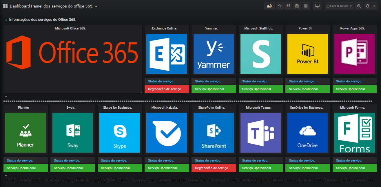Click the SharePoint Online logo tile
The height and width of the screenshot is (187, 381).
(214, 133)
